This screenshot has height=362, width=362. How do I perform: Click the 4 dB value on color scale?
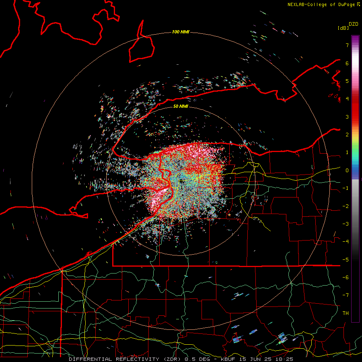347,99
